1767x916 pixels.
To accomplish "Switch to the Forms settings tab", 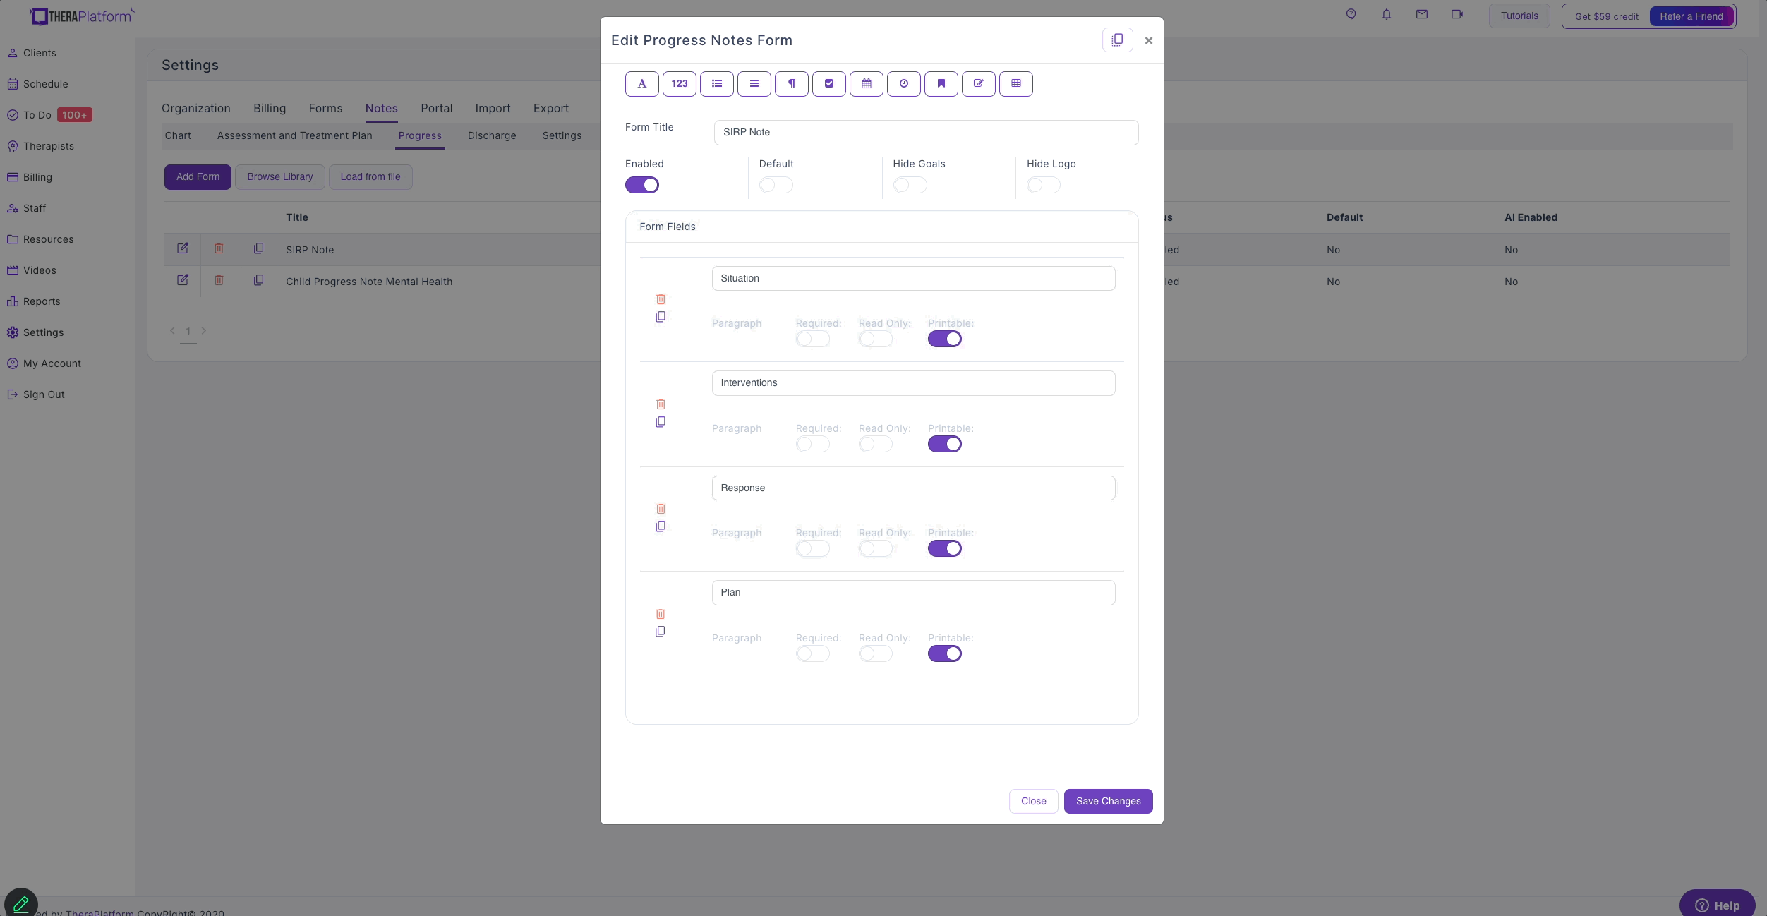I will [x=325, y=108].
